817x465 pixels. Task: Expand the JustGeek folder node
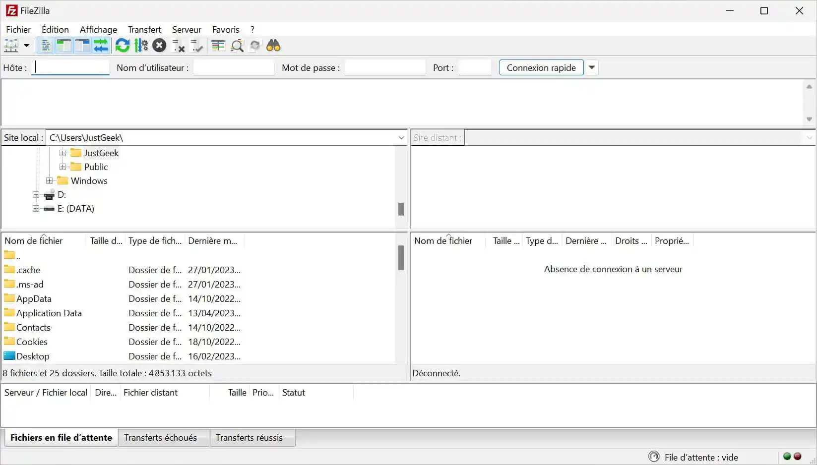click(63, 153)
